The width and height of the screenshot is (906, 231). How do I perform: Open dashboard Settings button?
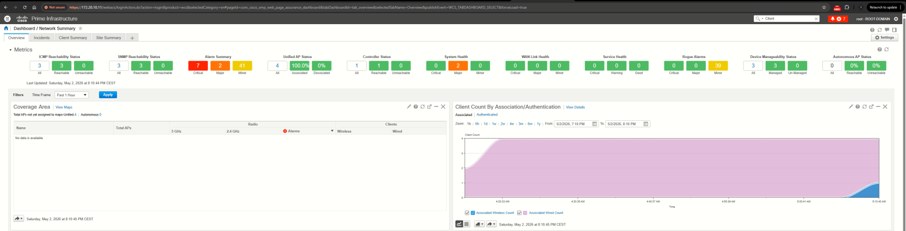(x=884, y=38)
